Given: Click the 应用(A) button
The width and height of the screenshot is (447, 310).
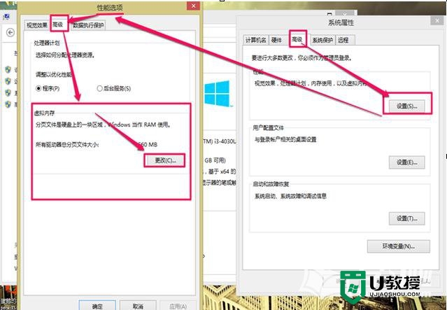Looking at the screenshot, I should tap(178, 306).
